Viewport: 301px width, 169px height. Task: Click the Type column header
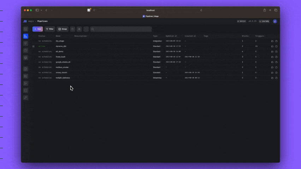point(155,36)
